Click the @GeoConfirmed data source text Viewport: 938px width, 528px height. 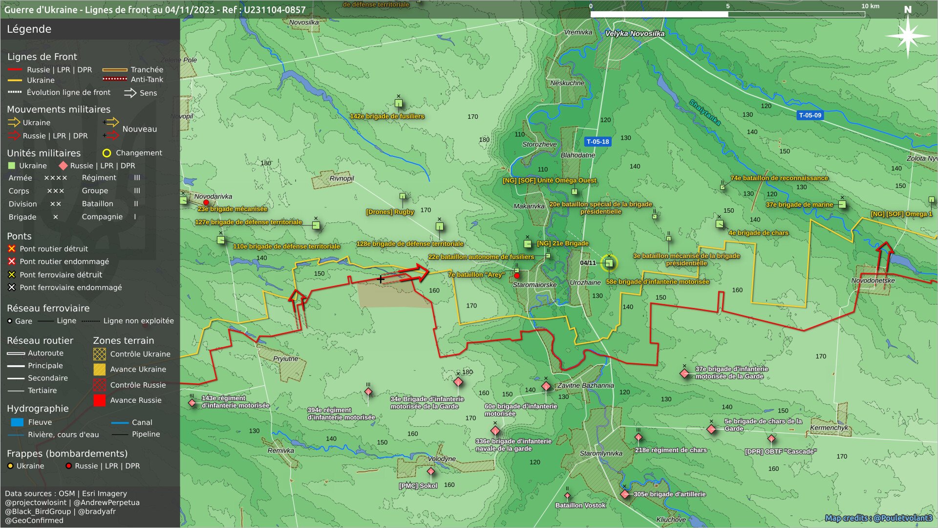coord(34,520)
